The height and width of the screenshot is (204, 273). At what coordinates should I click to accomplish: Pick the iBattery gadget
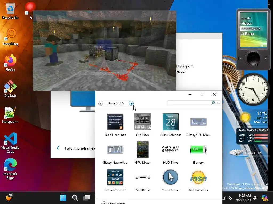(x=198, y=150)
